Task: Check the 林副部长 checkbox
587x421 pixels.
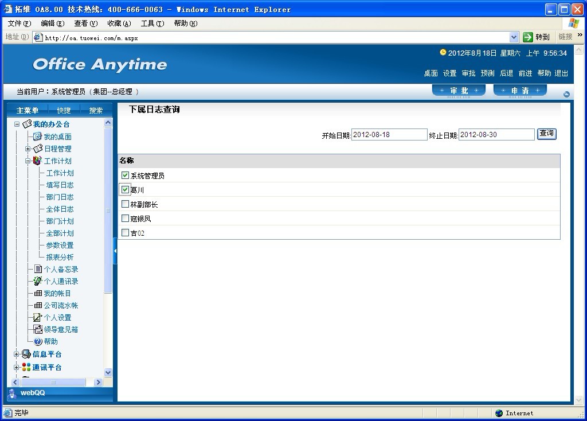Action: (x=125, y=204)
